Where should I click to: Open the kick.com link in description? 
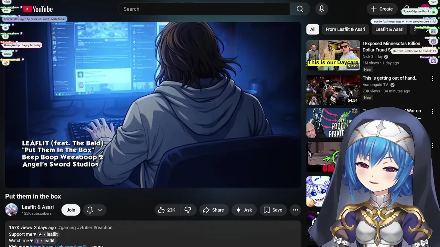58,246
